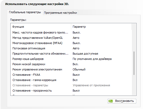Click the vertical scrollbar thumb in the settings list

click(134, 63)
